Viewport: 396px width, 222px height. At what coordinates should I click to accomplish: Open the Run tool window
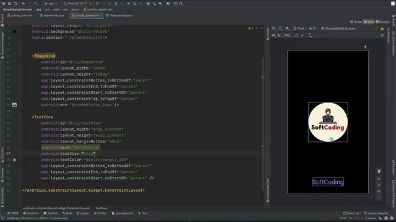tap(143, 213)
